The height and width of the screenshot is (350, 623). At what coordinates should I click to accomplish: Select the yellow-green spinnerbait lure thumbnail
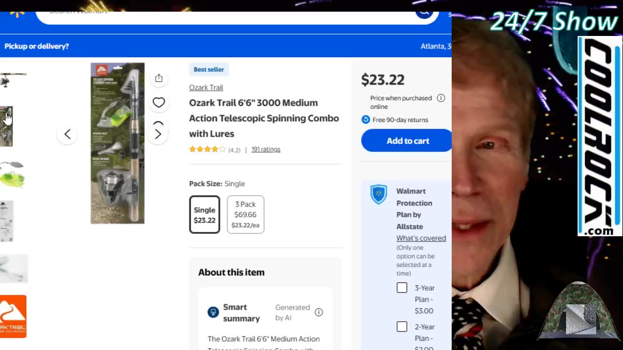13,174
